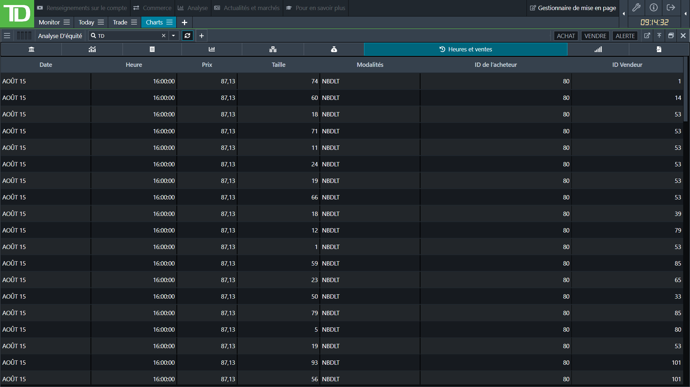Expand the symbol search dropdown arrow

(174, 36)
